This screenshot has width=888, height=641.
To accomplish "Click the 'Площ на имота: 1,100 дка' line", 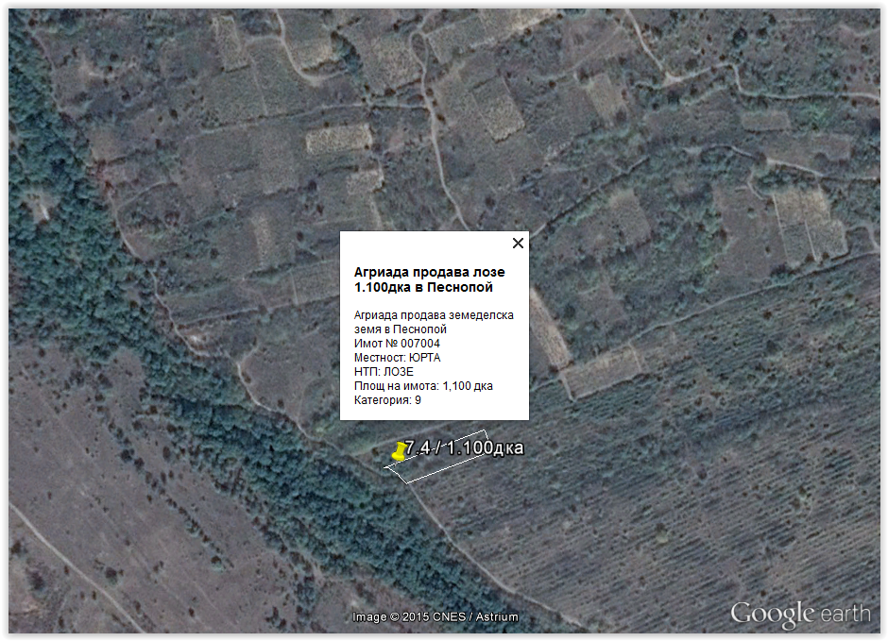I will point(423,386).
